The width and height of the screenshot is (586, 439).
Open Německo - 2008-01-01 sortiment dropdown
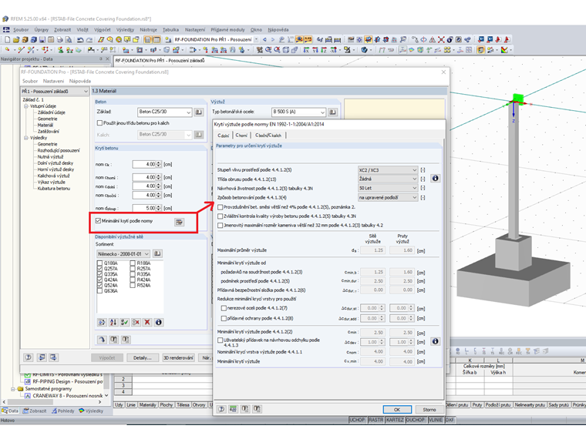tap(123, 254)
